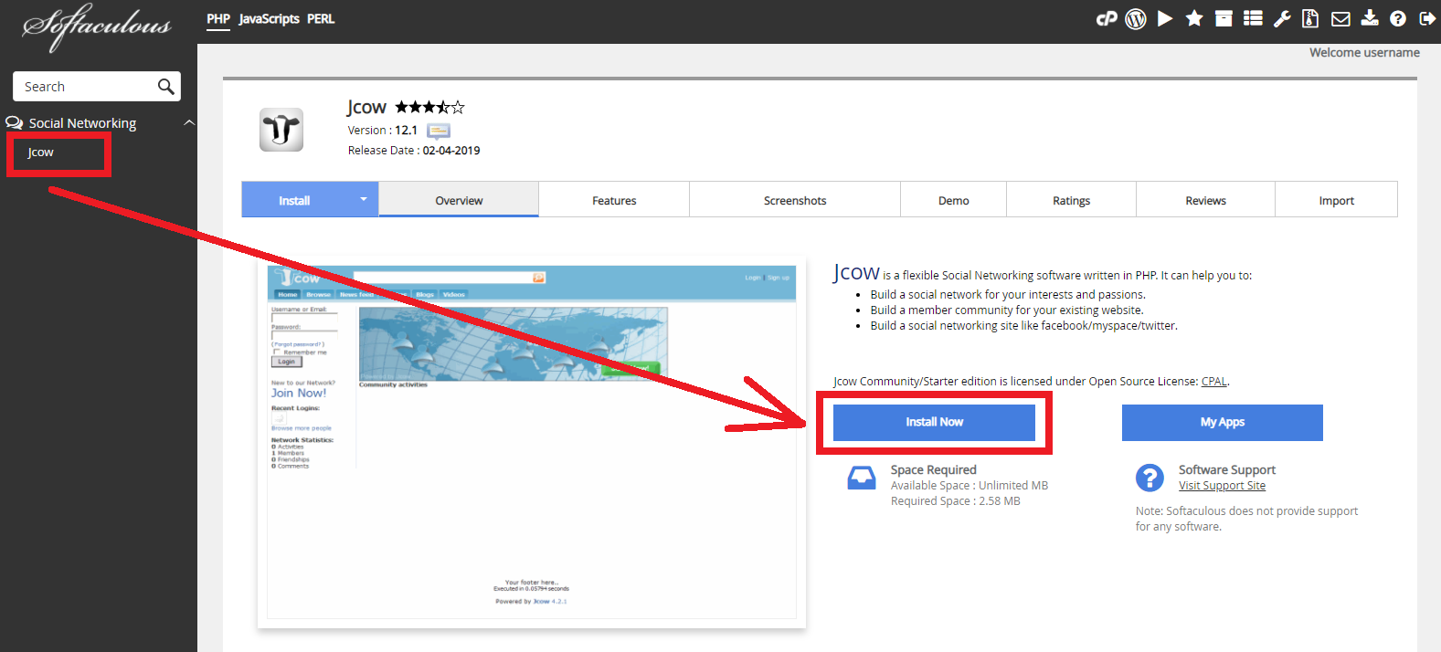Open the cPanel icon in top bar
The width and height of the screenshot is (1441, 652).
click(1107, 18)
